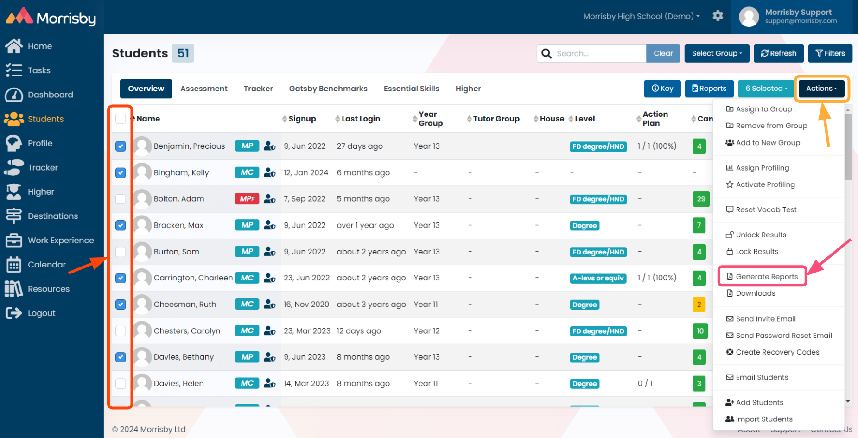Sort by Year Group column
Image resolution: width=858 pixels, height=438 pixels.
coord(428,119)
